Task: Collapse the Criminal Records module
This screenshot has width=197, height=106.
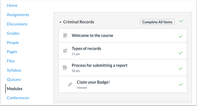Action: click(60, 22)
